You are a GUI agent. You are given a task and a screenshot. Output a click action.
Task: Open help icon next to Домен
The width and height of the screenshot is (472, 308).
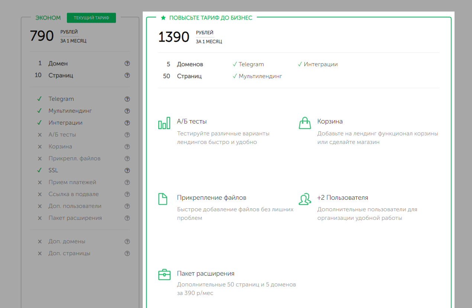(127, 64)
